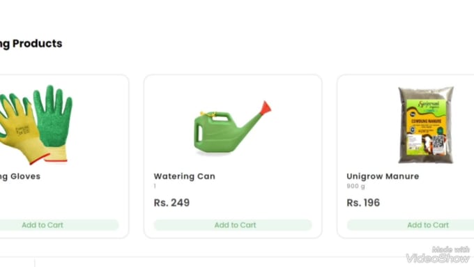The width and height of the screenshot is (474, 267).
Task: Click the red spout of the watering can
Action: click(266, 108)
